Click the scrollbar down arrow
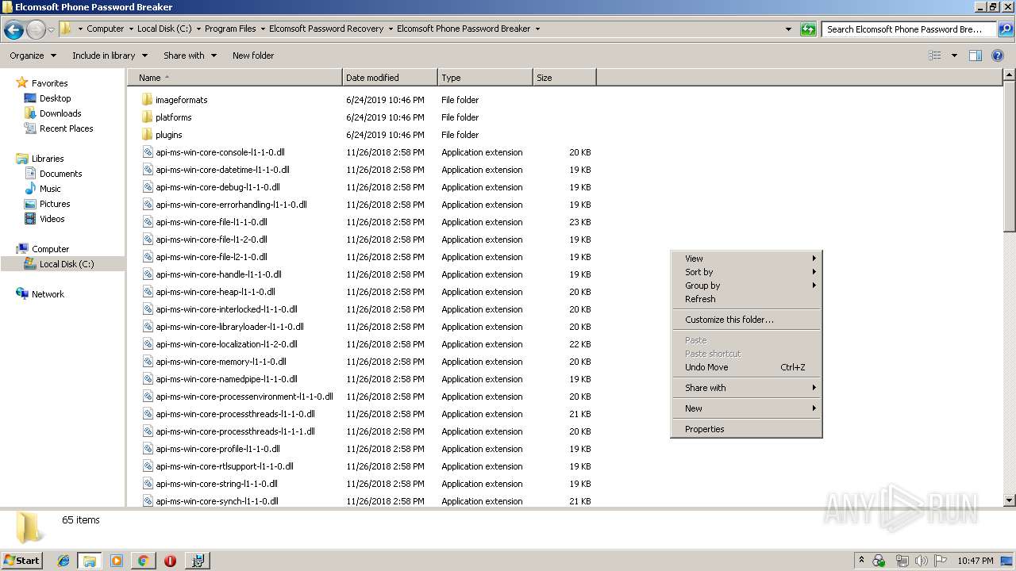Image resolution: width=1016 pixels, height=571 pixels. (x=1009, y=500)
